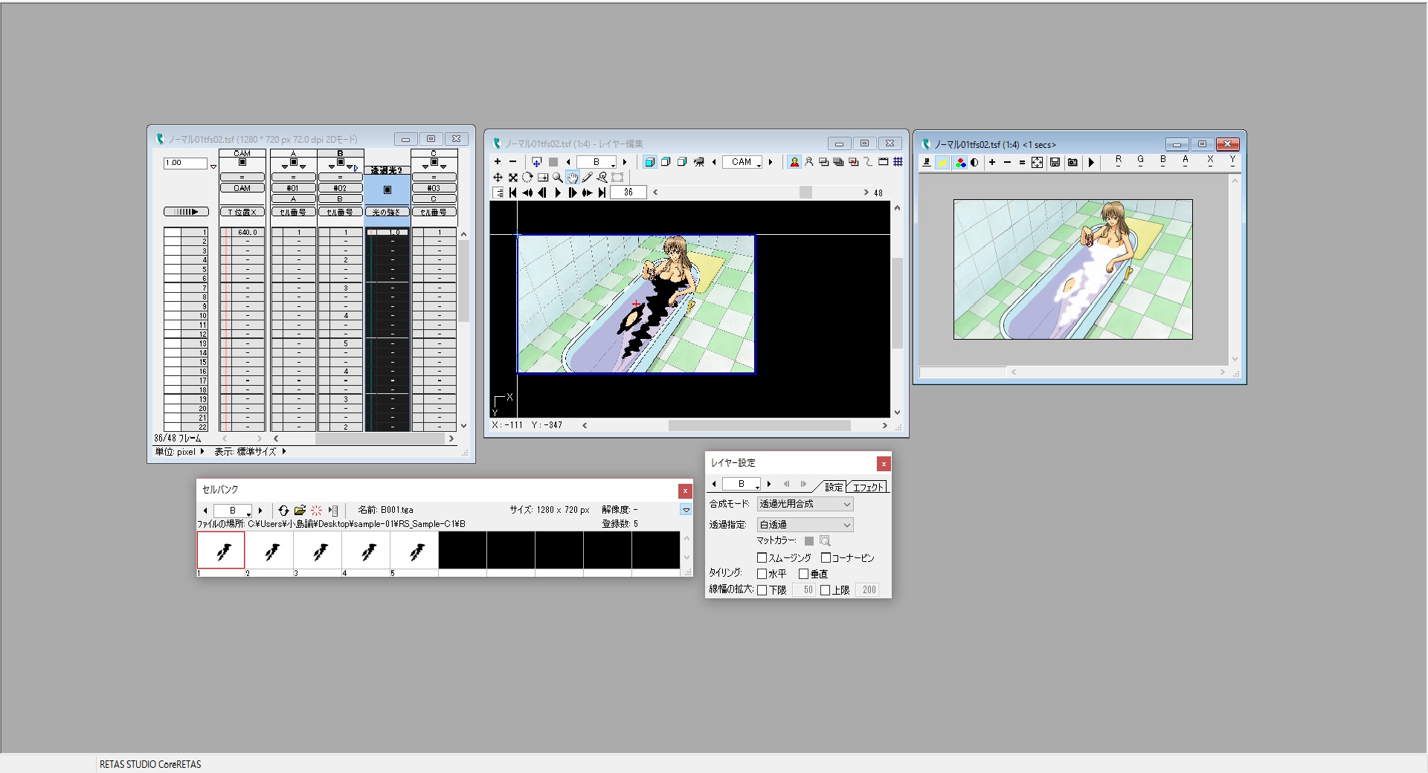The height and width of the screenshot is (773, 1428).
Task: Switch to the 設定 tab
Action: tap(833, 488)
